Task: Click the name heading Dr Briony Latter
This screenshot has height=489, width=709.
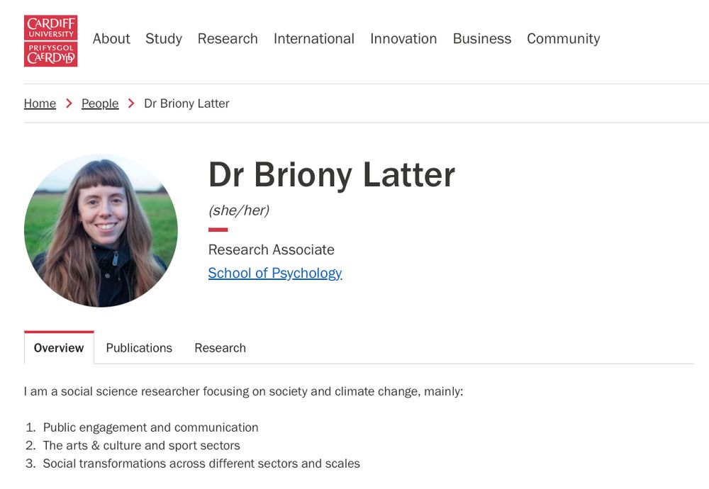Action: click(x=332, y=175)
